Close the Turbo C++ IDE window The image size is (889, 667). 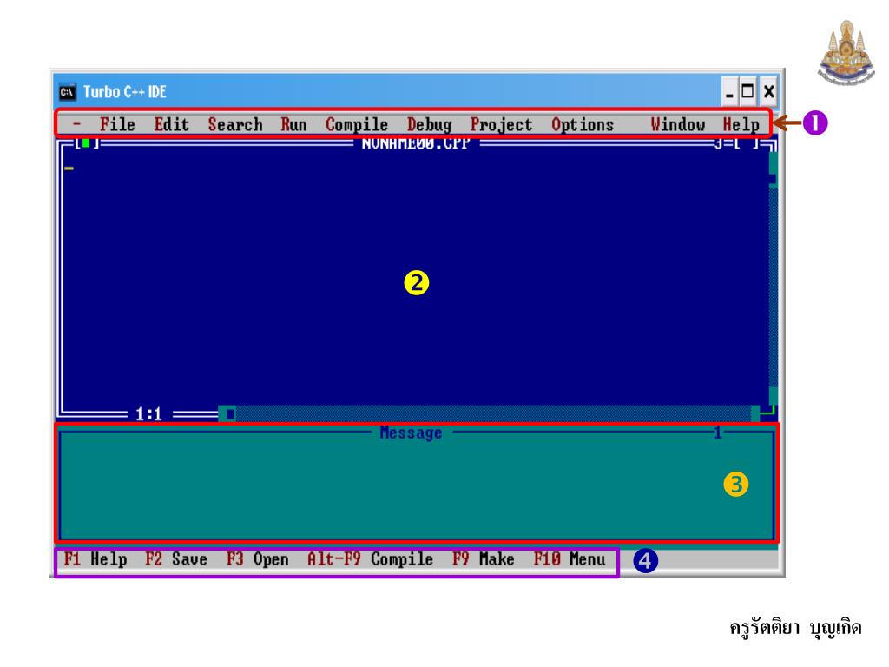769,92
